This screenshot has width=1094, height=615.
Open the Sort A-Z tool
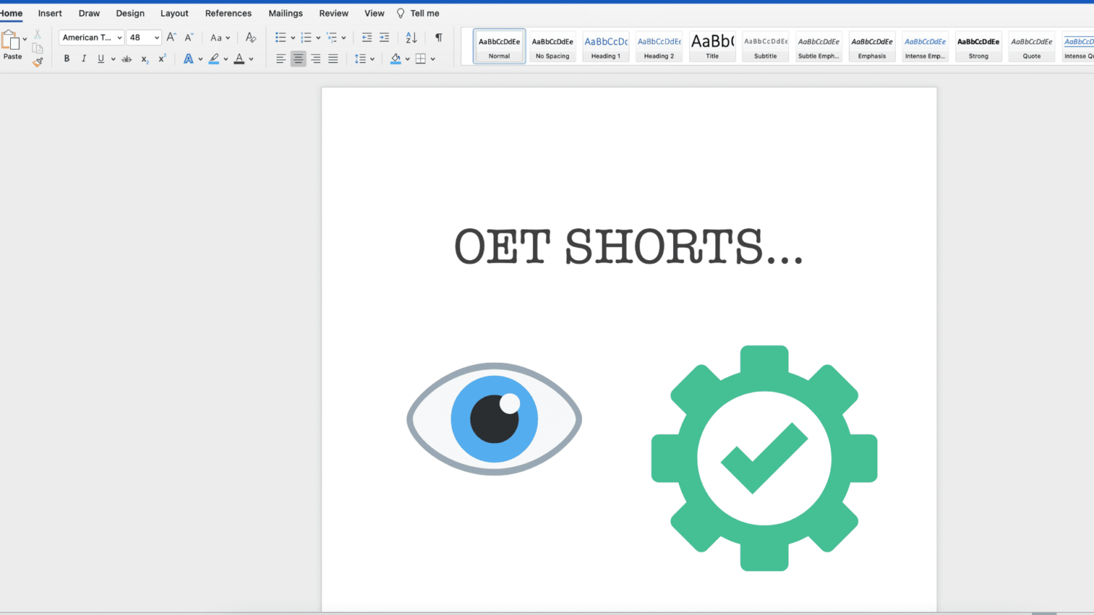tap(411, 37)
